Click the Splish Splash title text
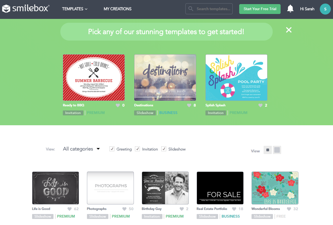Screen dimensions: 333x225 (215, 105)
